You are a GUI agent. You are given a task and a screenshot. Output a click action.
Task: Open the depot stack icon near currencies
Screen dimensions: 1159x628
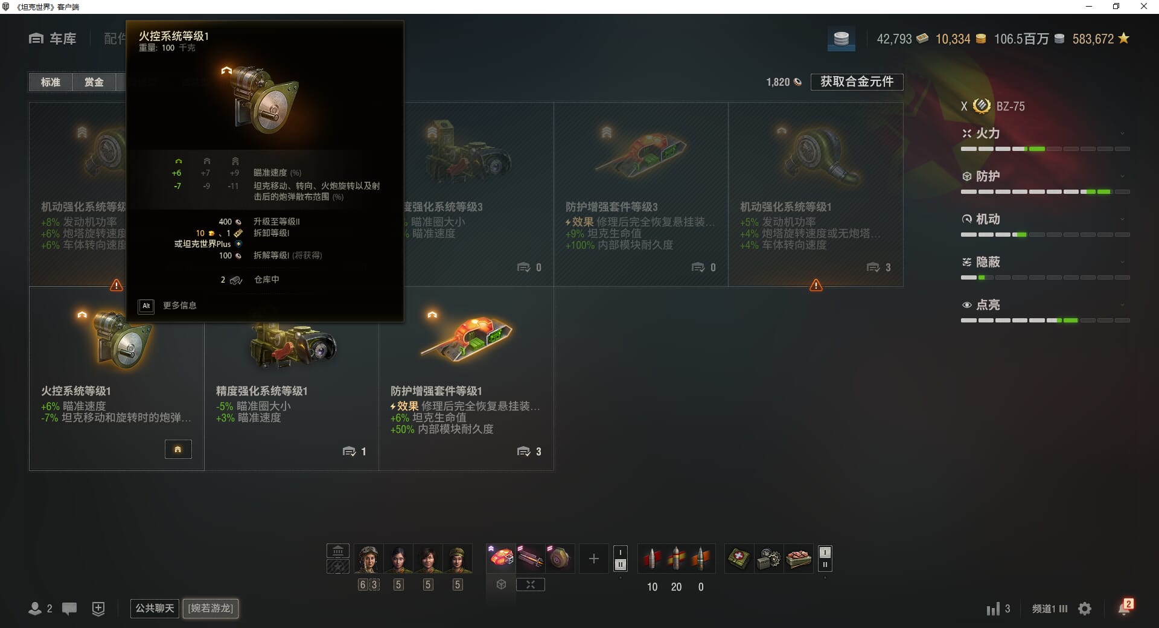click(x=841, y=39)
